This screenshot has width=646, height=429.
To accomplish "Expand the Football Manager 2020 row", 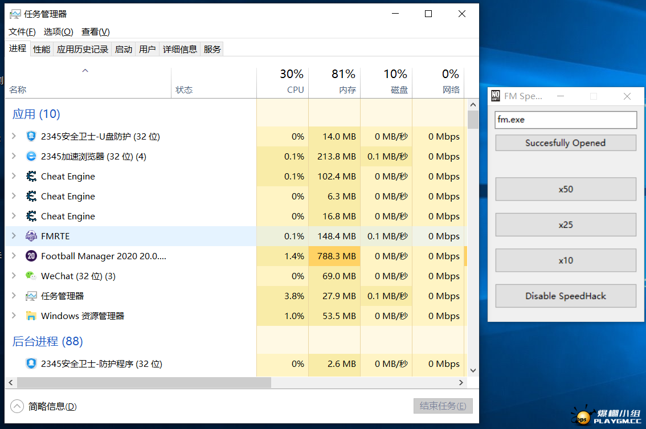I will tap(14, 255).
